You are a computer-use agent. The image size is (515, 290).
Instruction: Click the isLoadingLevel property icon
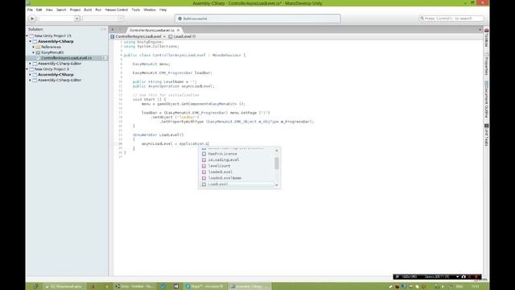pyautogui.click(x=204, y=159)
